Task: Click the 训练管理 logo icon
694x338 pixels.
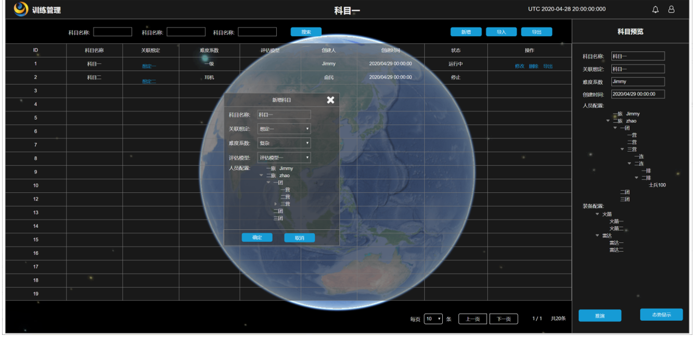Action: click(x=21, y=9)
